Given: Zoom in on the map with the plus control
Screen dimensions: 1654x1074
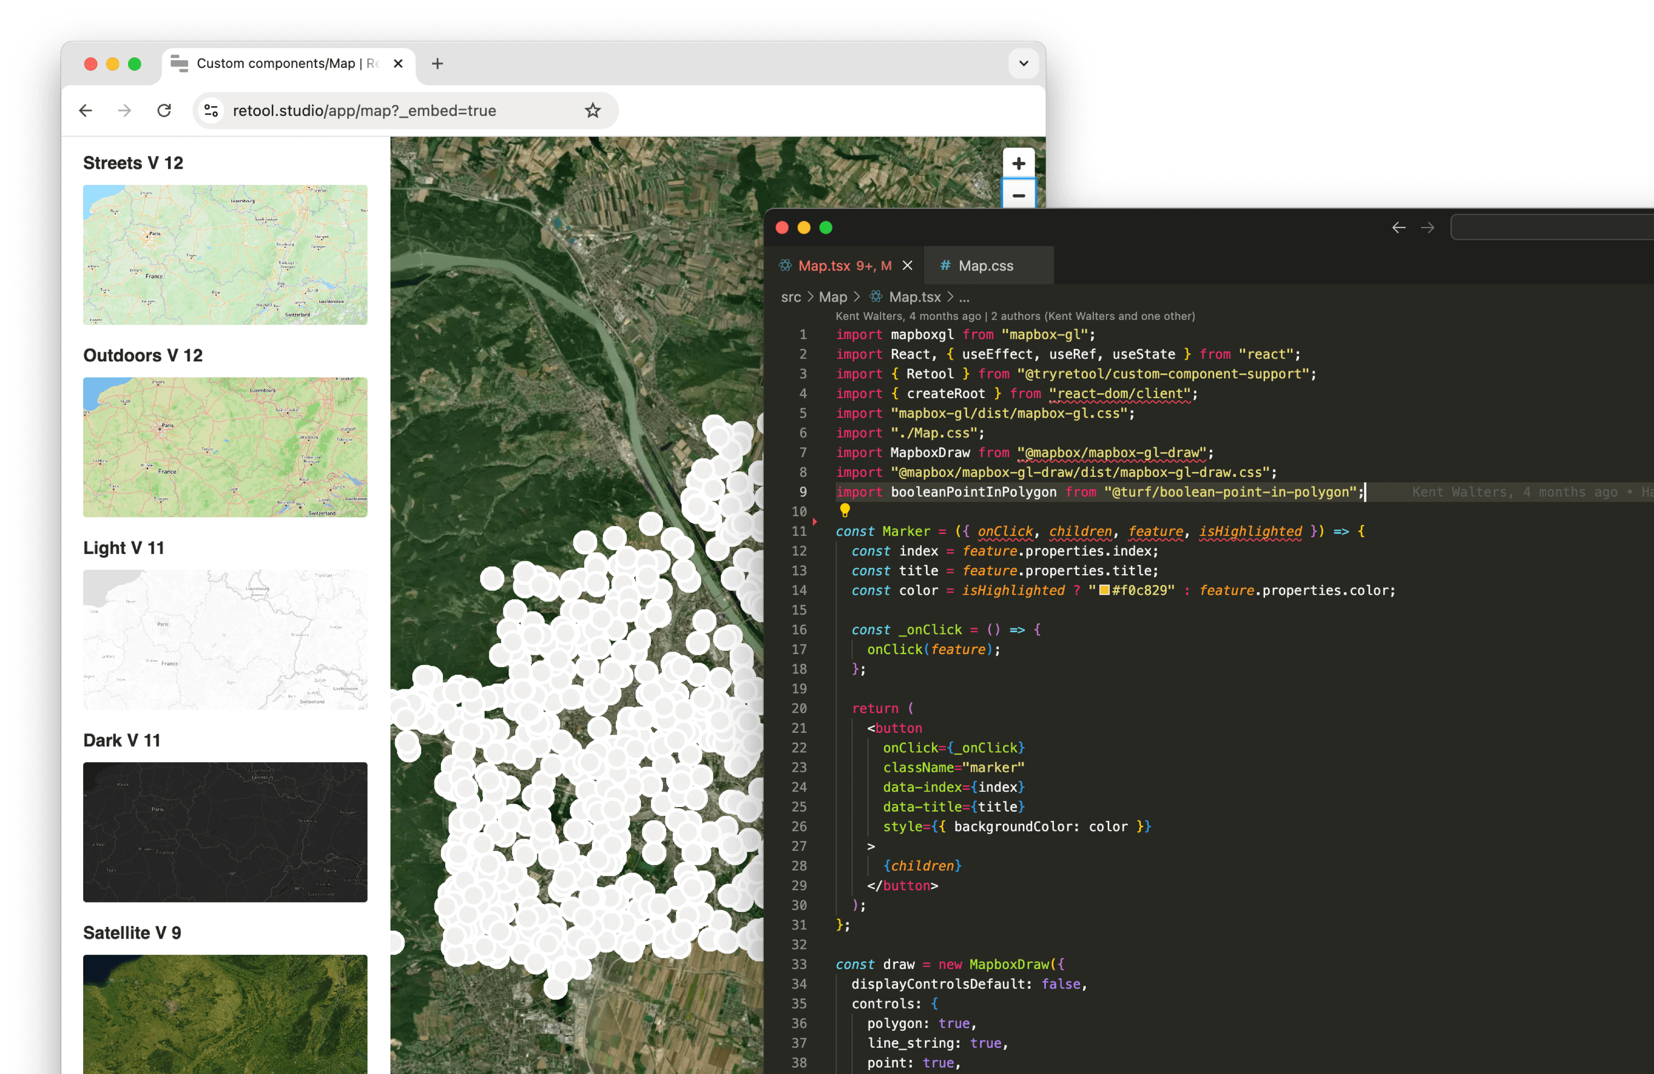Looking at the screenshot, I should coord(1018,164).
